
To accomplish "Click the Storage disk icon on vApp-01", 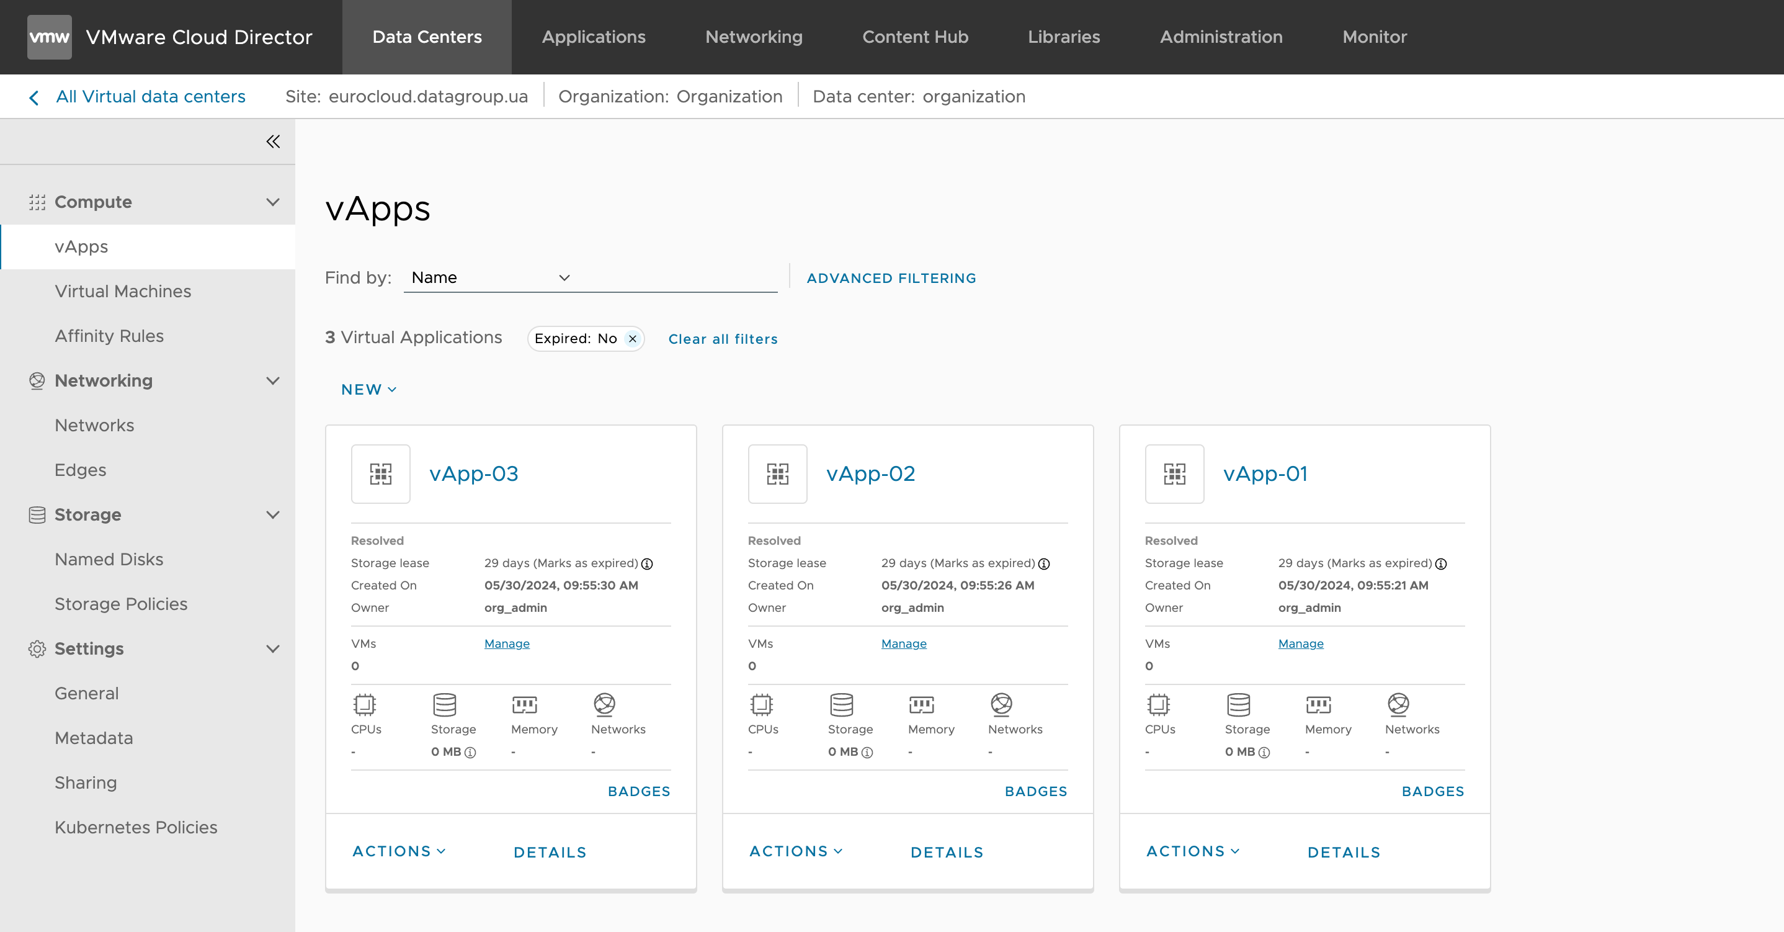I will click(1238, 705).
